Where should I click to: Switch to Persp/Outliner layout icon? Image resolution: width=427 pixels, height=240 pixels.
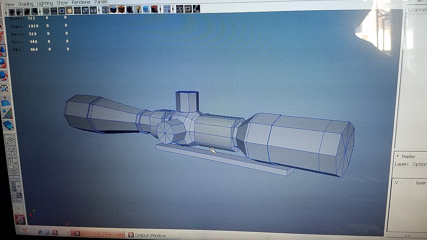[x=13, y=163]
